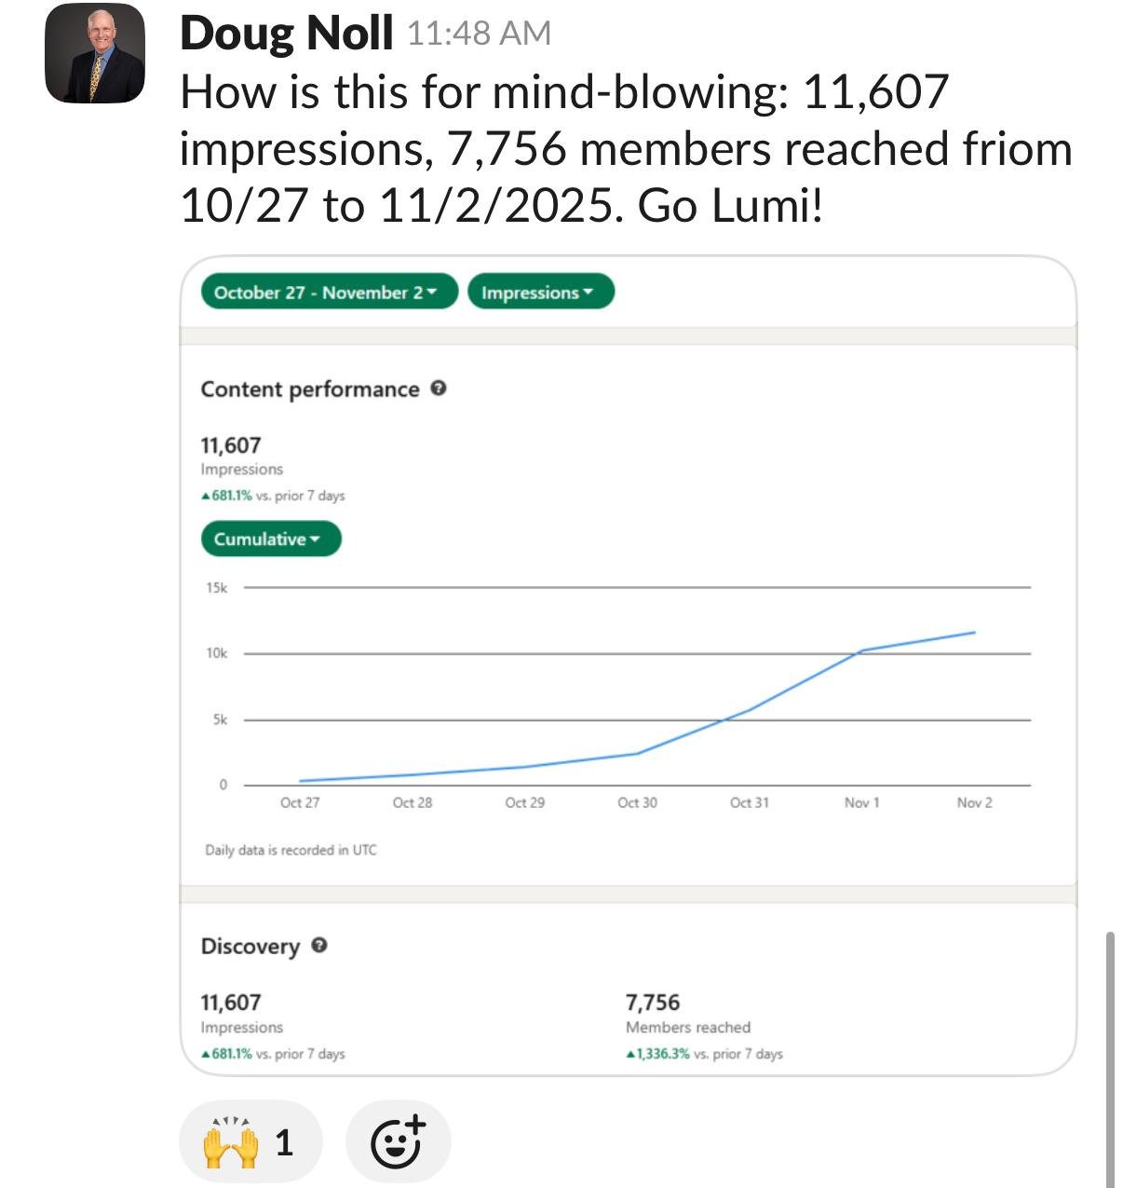Click the Oct 27 axis label

pos(300,802)
